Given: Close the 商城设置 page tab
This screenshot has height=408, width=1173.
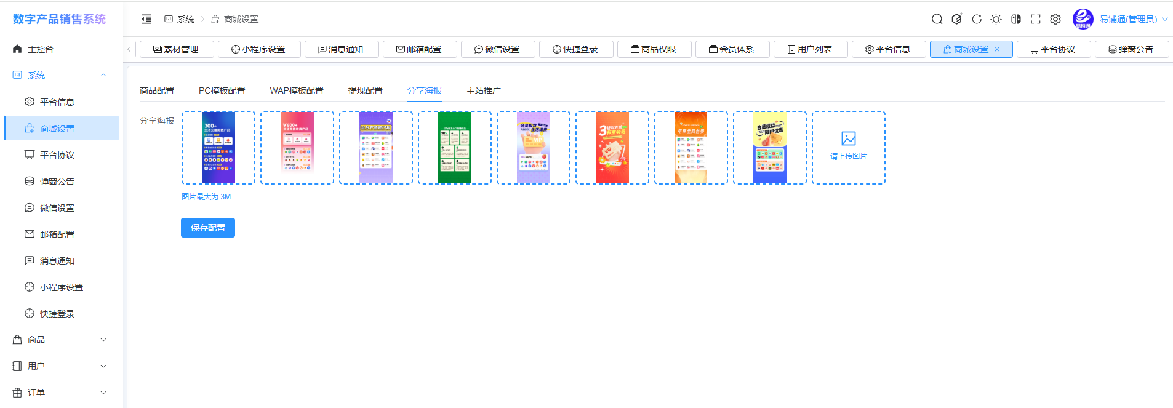Looking at the screenshot, I should pyautogui.click(x=997, y=49).
